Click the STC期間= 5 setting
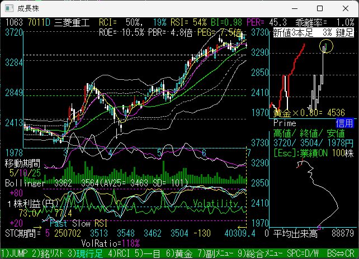The width and height of the screenshot is (359, 259). (27, 234)
